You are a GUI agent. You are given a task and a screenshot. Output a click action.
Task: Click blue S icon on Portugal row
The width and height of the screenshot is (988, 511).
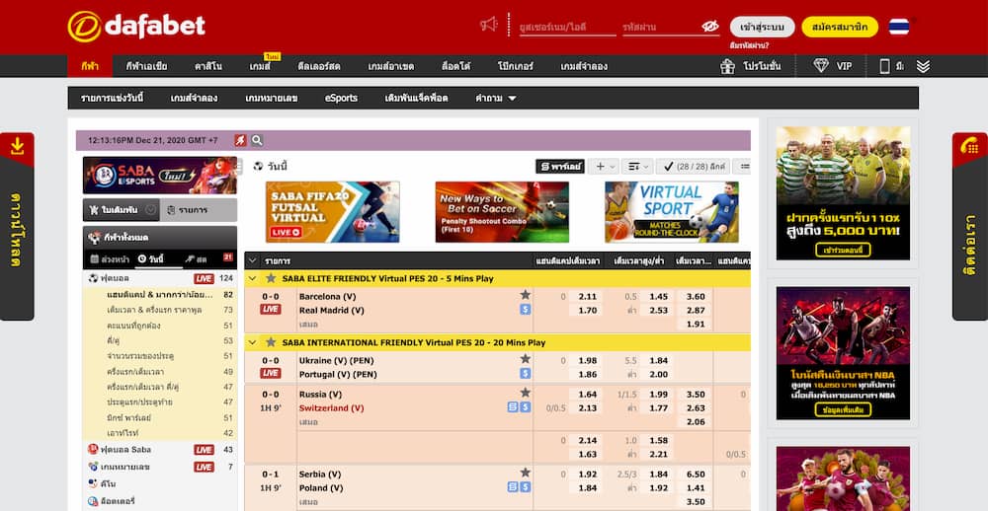pyautogui.click(x=526, y=374)
